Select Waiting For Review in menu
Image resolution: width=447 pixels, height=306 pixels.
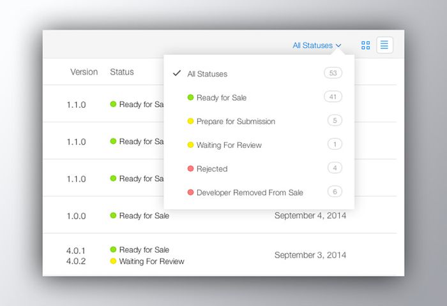click(x=229, y=145)
